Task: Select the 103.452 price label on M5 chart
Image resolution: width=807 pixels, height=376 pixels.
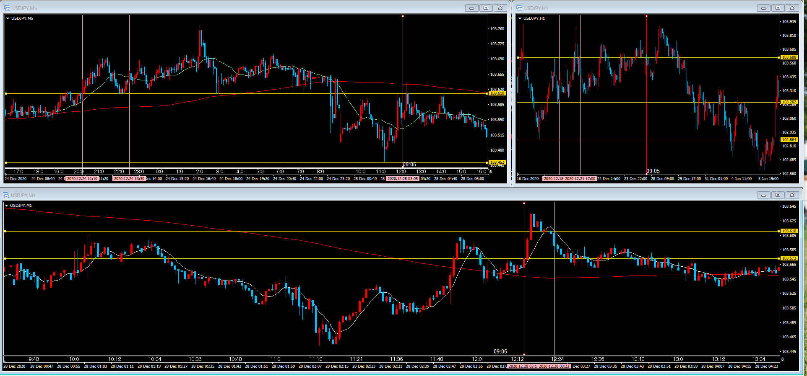Action: click(497, 162)
